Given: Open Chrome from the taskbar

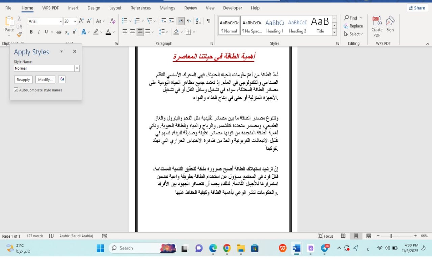Looking at the screenshot, I should [x=227, y=248].
